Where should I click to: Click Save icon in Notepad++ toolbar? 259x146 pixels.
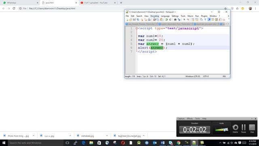coord(134,20)
